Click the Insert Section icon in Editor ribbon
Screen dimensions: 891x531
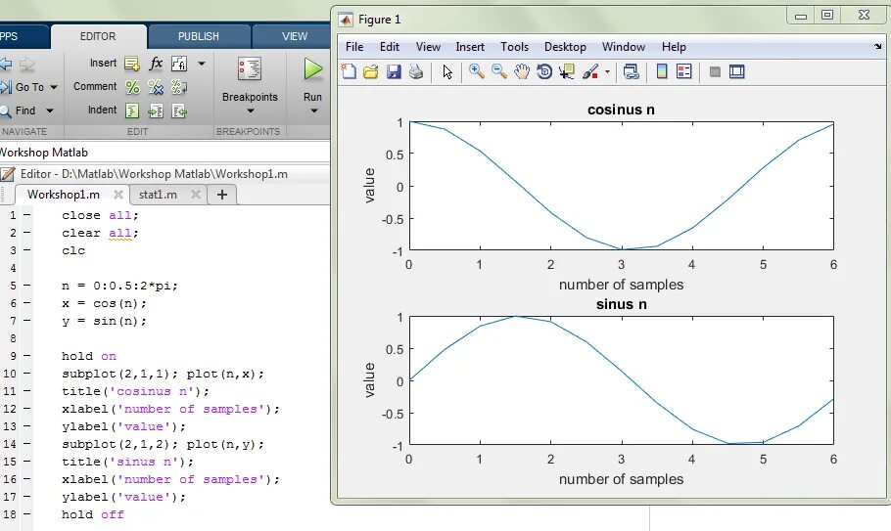tap(132, 64)
